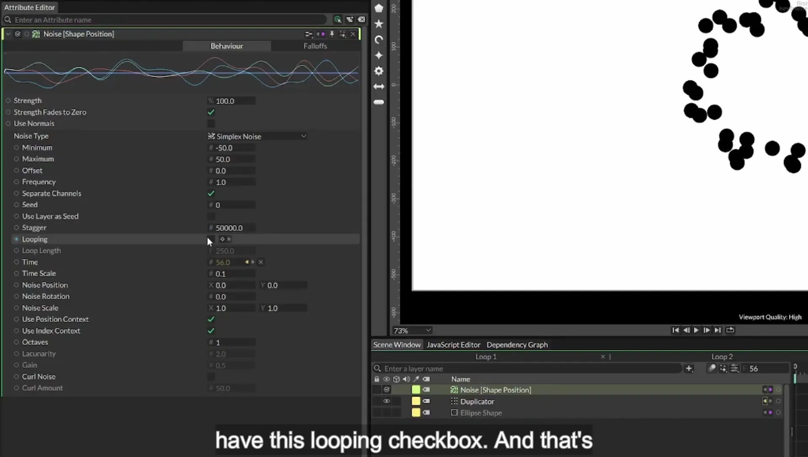
Task: Enable Use Layer as Seed
Action: pyautogui.click(x=211, y=216)
